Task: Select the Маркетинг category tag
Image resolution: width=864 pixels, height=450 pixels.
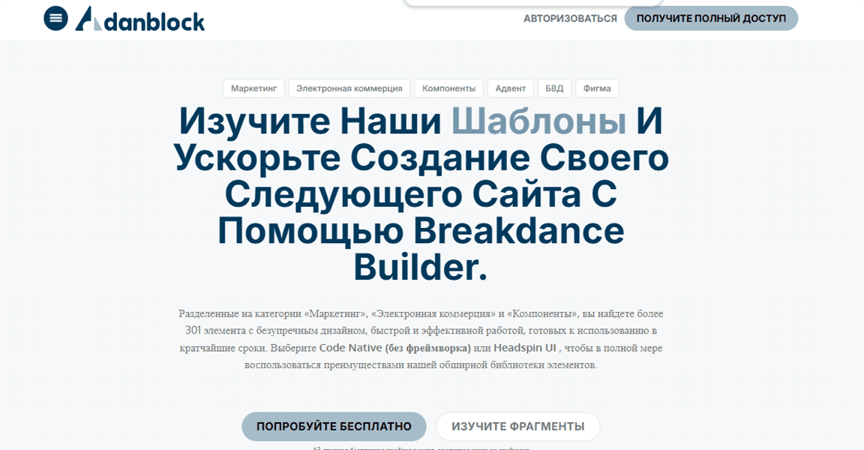Action: click(253, 88)
